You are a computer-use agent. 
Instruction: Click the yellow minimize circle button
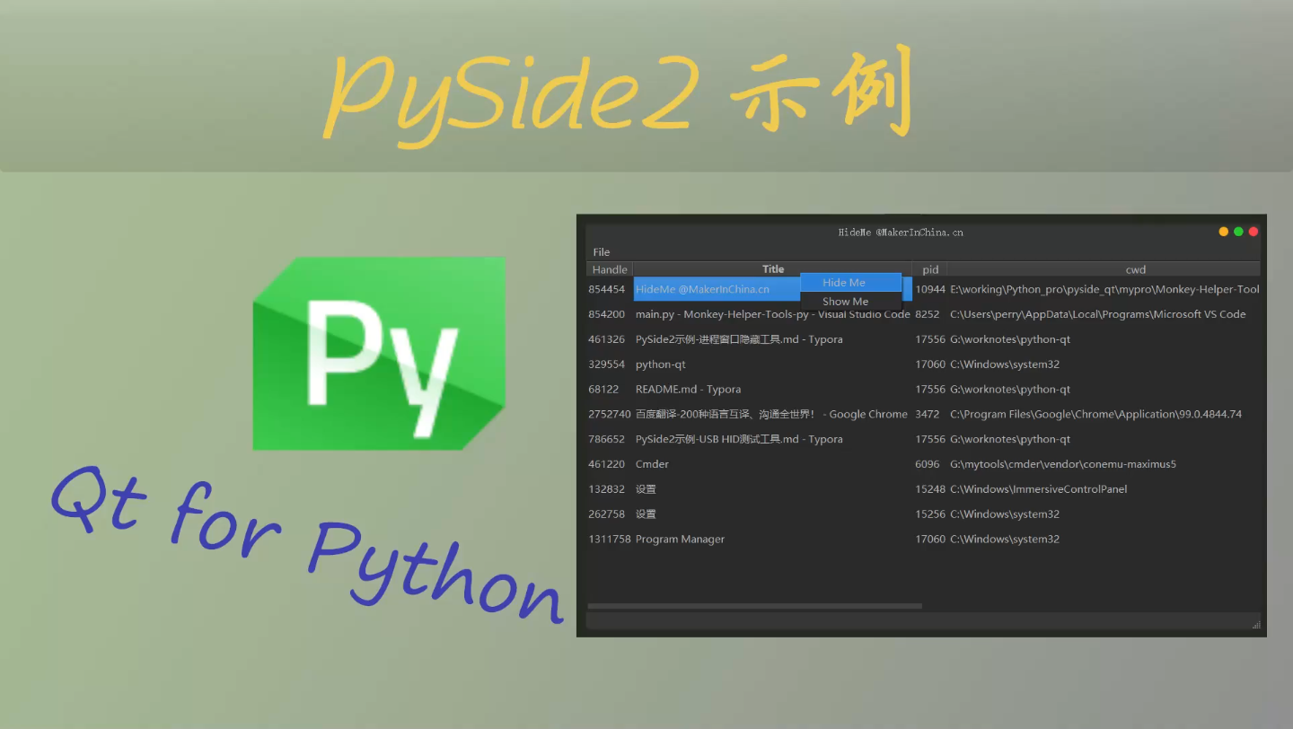[x=1223, y=232]
